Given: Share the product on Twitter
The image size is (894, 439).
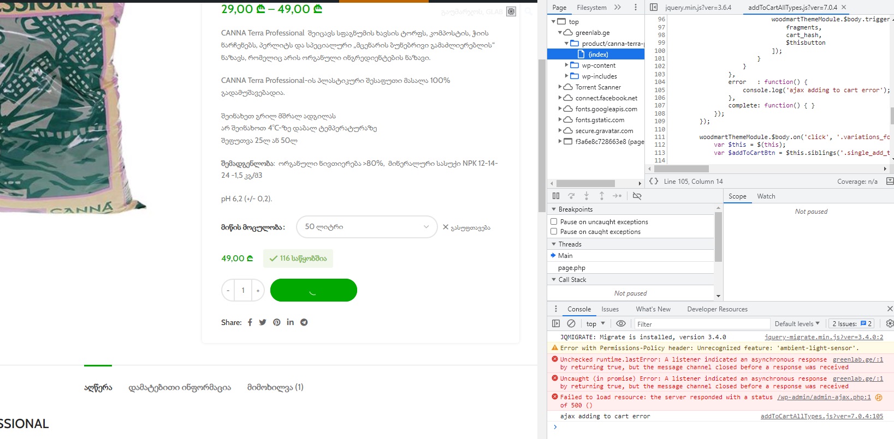Looking at the screenshot, I should pyautogui.click(x=263, y=322).
